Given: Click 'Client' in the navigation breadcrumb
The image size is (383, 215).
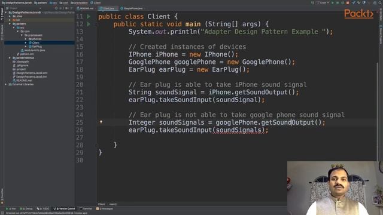Looking at the screenshot, I should tap(96, 3).
